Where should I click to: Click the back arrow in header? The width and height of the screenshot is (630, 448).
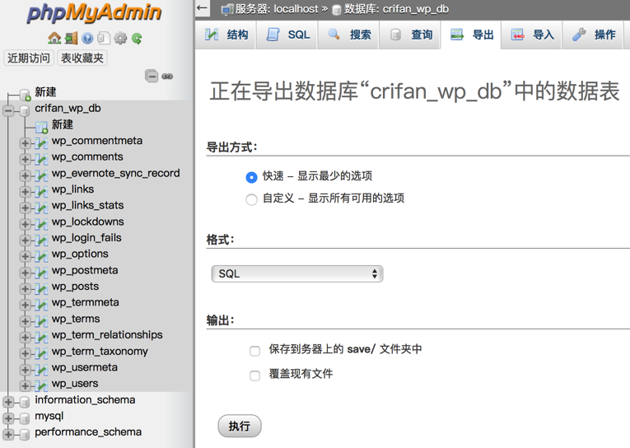[202, 8]
